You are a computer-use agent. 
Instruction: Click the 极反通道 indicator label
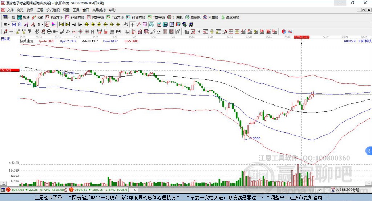[27, 41]
